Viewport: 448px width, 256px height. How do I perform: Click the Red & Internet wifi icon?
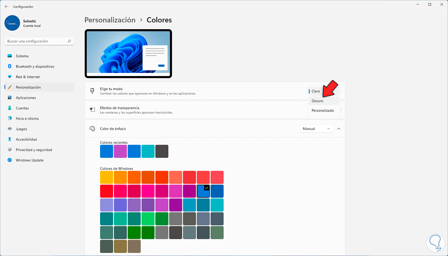point(10,77)
